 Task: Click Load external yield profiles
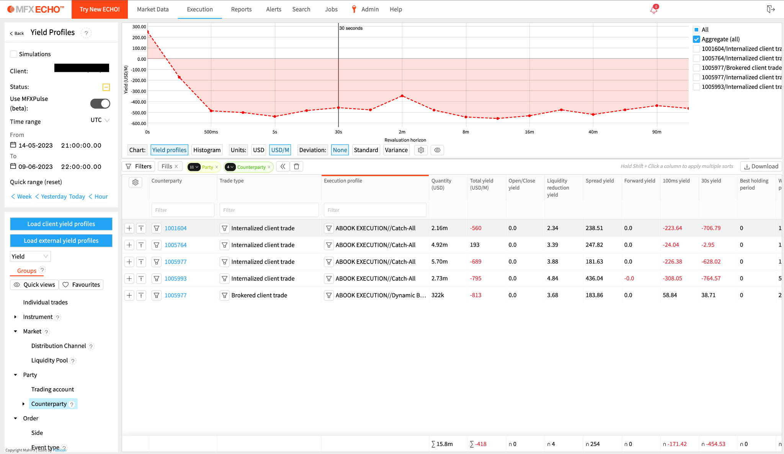tap(61, 241)
